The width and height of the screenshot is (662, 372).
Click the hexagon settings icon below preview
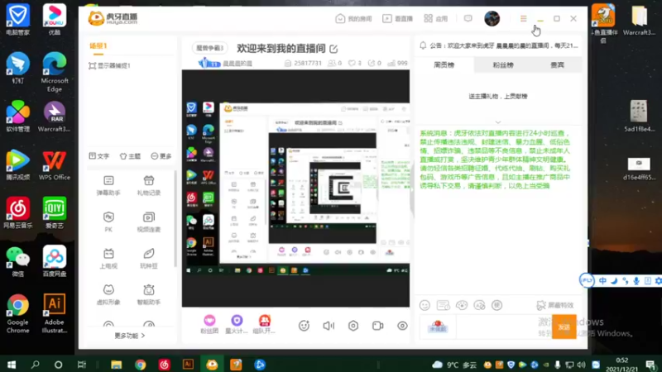click(353, 326)
